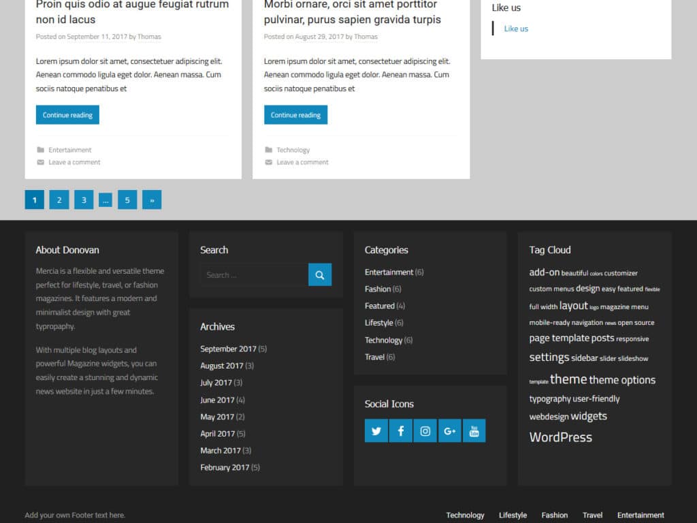This screenshot has width=697, height=523.
Task: Click the YouTube social icon
Action: click(x=474, y=430)
